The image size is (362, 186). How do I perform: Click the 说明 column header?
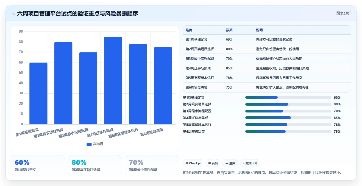[259, 30]
